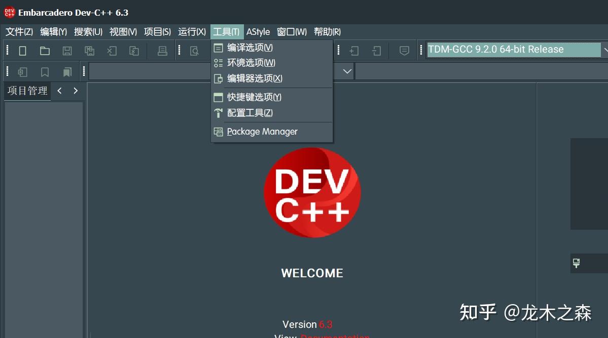This screenshot has width=608, height=338.
Task: Click the empty combo box right of toolbar
Action: click(481, 71)
